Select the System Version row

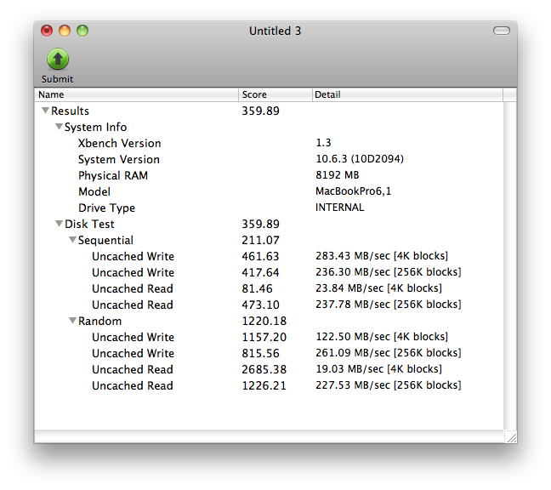click(x=270, y=159)
